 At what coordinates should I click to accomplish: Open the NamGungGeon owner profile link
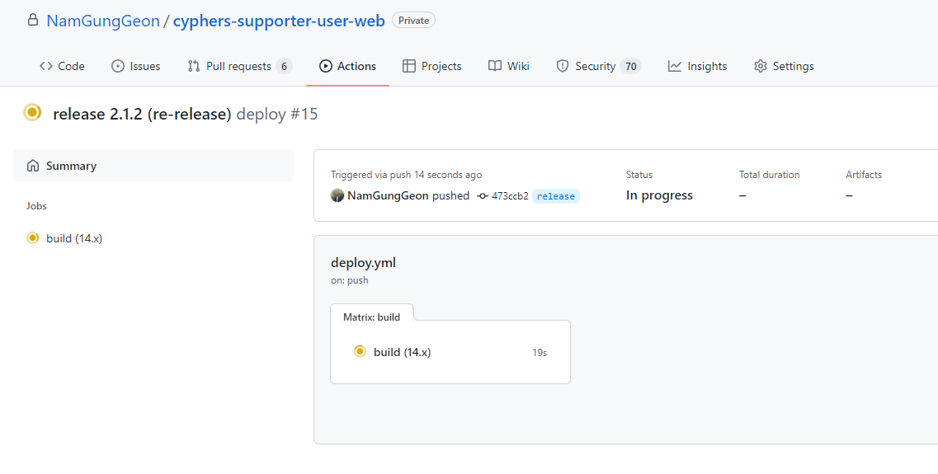point(103,21)
